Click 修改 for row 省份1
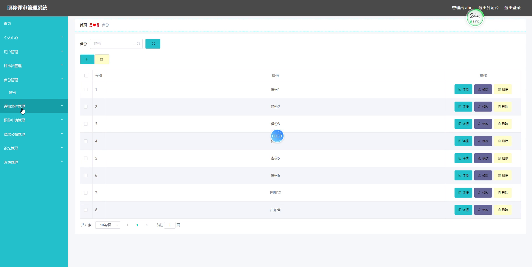532x267 pixels. coord(483,89)
